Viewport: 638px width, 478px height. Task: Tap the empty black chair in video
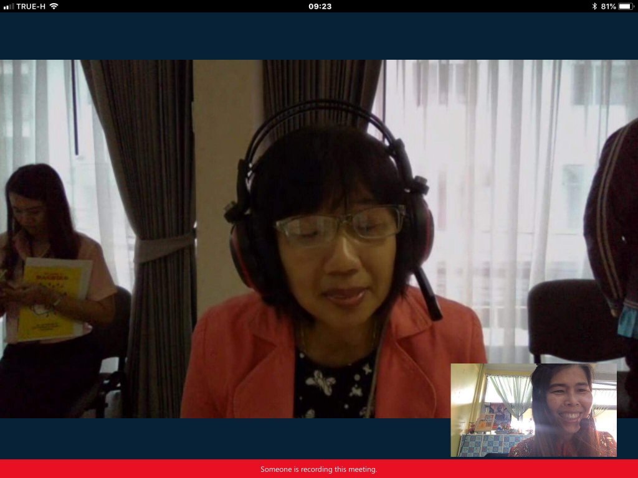568,321
